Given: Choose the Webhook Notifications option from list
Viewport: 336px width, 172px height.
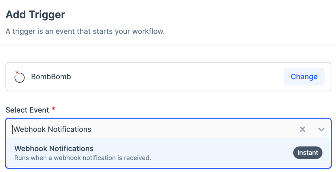Looking at the screenshot, I should (x=54, y=148).
